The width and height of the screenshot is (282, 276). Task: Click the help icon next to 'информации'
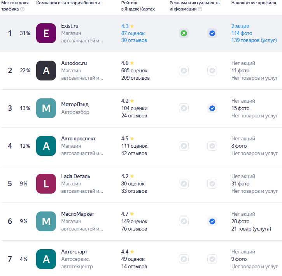(x=200, y=9)
